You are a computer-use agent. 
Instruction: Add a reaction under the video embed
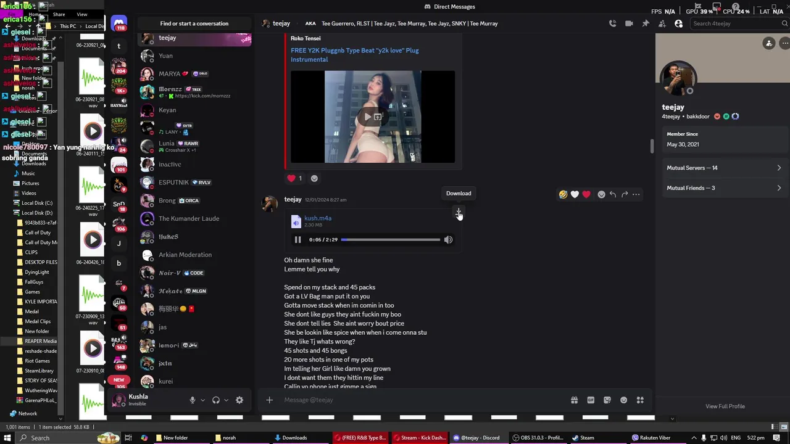(314, 178)
